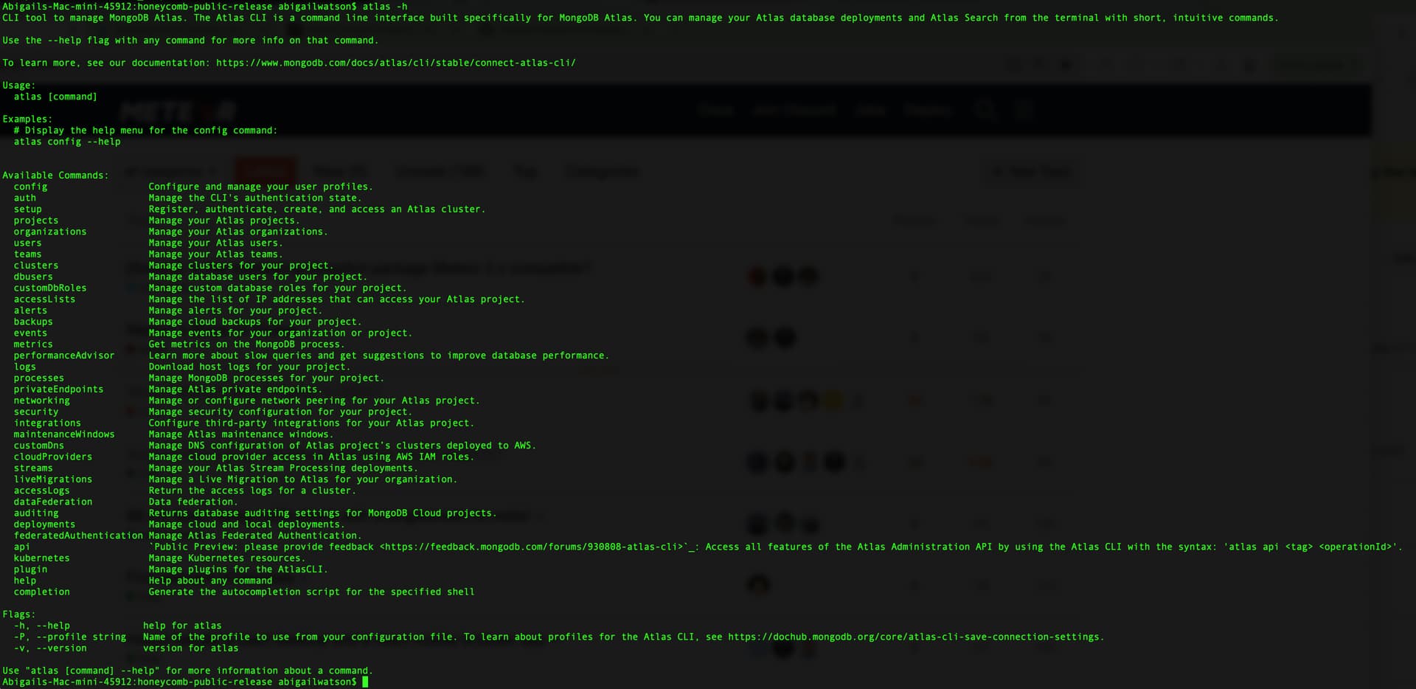The height and width of the screenshot is (689, 1416).
Task: Click 'Use "atlas [command] --help"' footer line
Action: coord(188,671)
